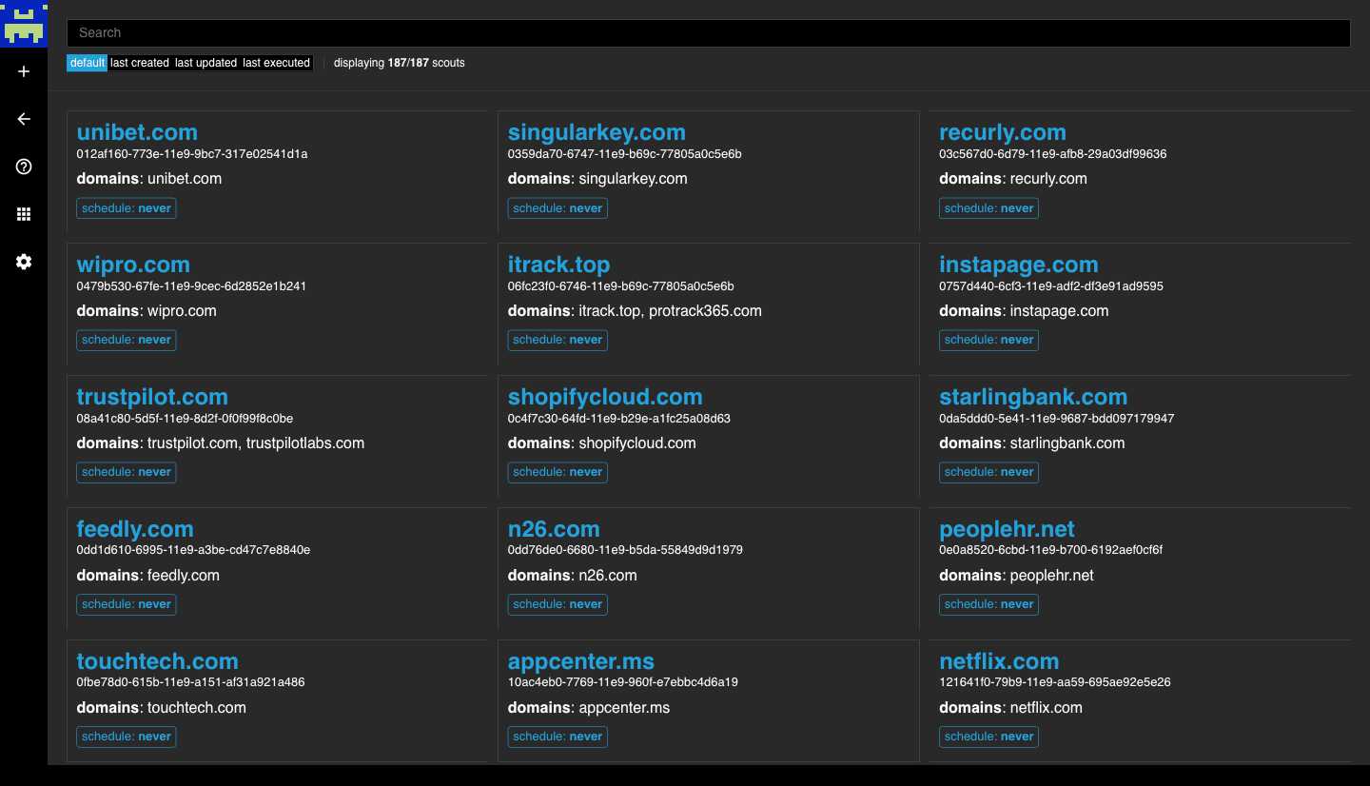This screenshot has width=1370, height=786.
Task: Sort by last executed
Action: (x=276, y=63)
